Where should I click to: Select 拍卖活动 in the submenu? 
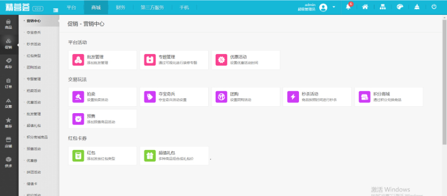point(34,91)
